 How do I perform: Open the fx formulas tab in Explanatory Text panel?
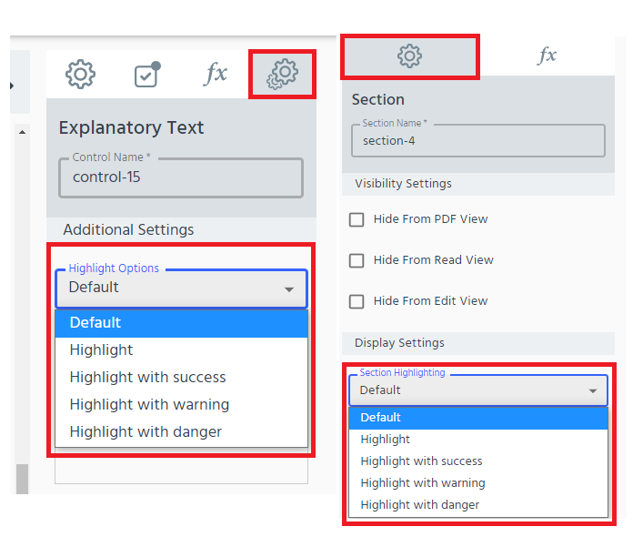(x=216, y=74)
